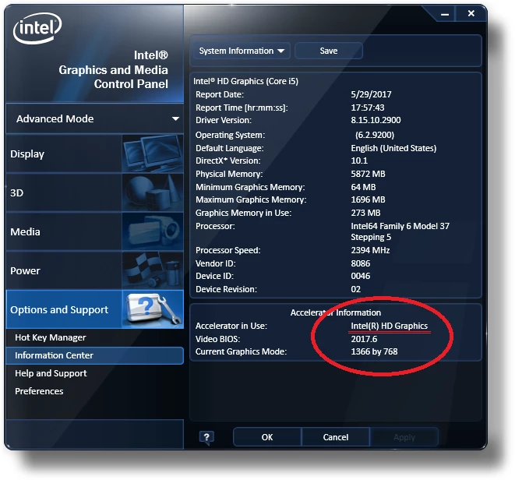The image size is (515, 480).
Task: Click the Intel HD Graphics (Core i5) heading
Action: 245,81
